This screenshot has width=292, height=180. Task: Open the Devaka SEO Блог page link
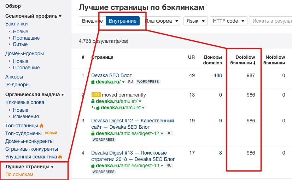111,75
